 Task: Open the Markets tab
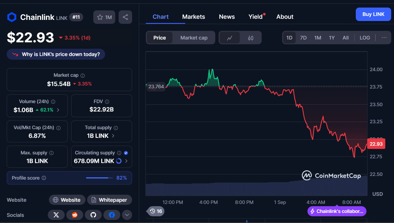click(x=194, y=17)
